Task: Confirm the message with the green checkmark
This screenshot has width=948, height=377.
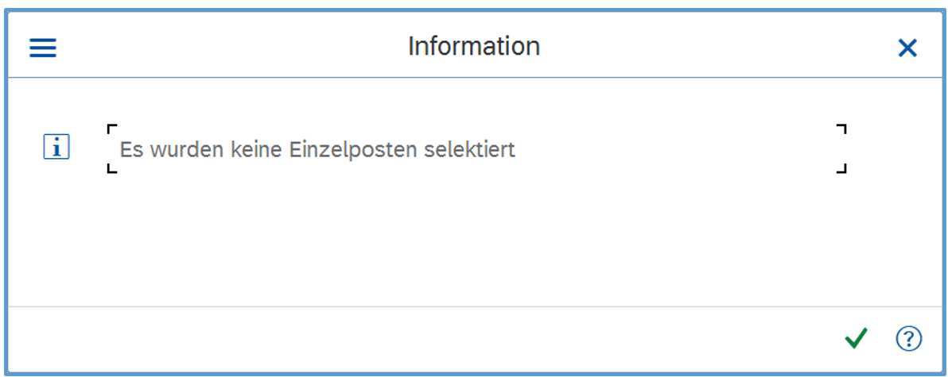Action: (856, 339)
